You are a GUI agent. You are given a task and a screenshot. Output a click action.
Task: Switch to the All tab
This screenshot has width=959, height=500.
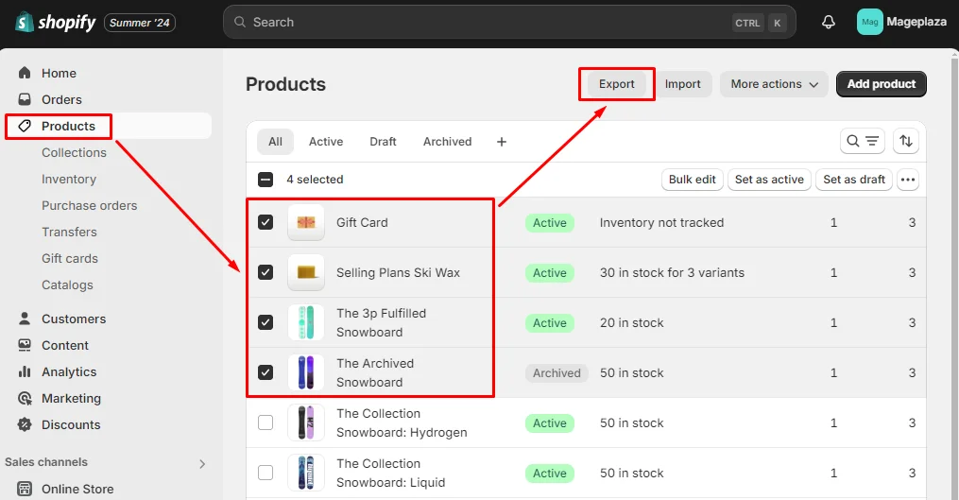(x=275, y=142)
